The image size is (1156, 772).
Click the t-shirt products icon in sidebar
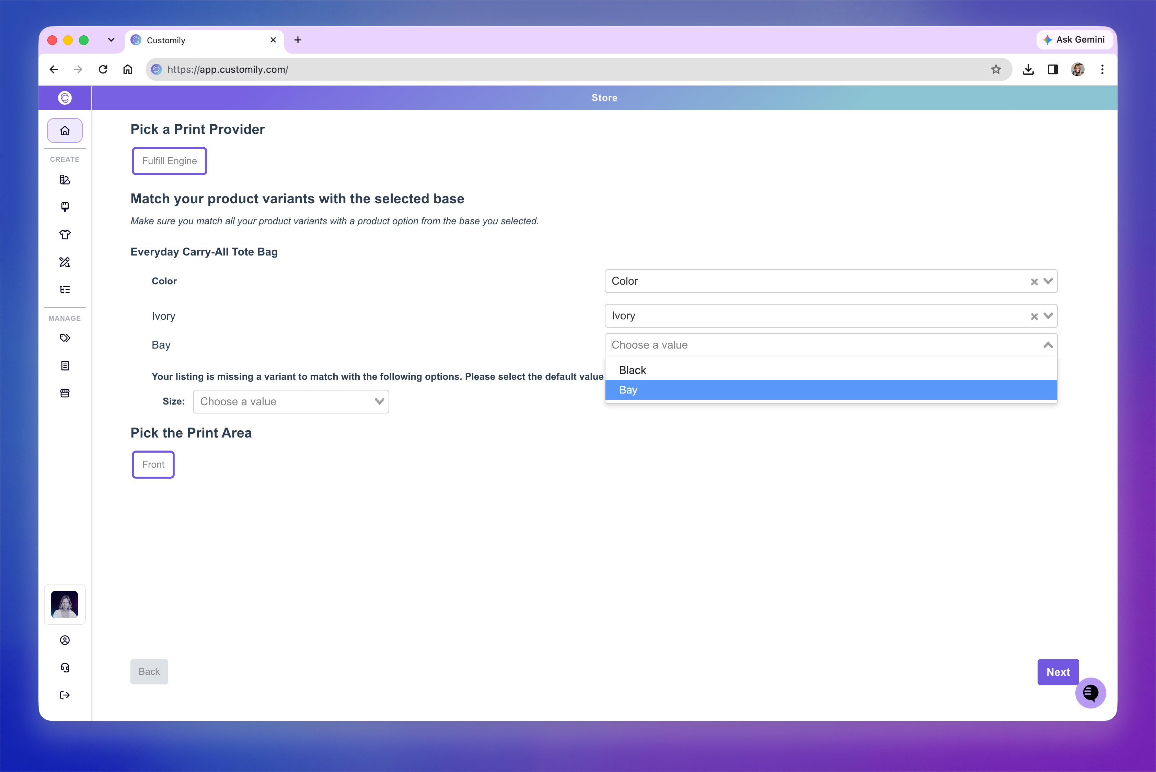click(x=65, y=234)
